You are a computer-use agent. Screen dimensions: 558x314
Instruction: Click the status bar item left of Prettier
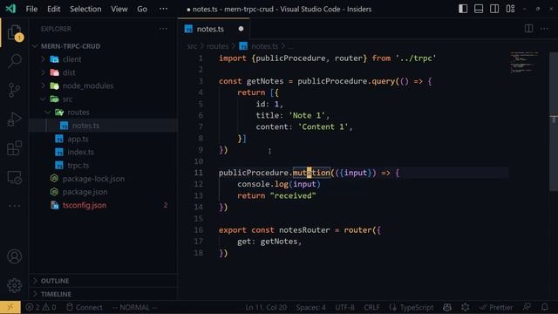coord(465,307)
